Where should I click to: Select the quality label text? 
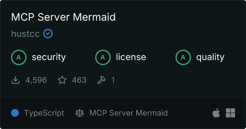point(210,57)
